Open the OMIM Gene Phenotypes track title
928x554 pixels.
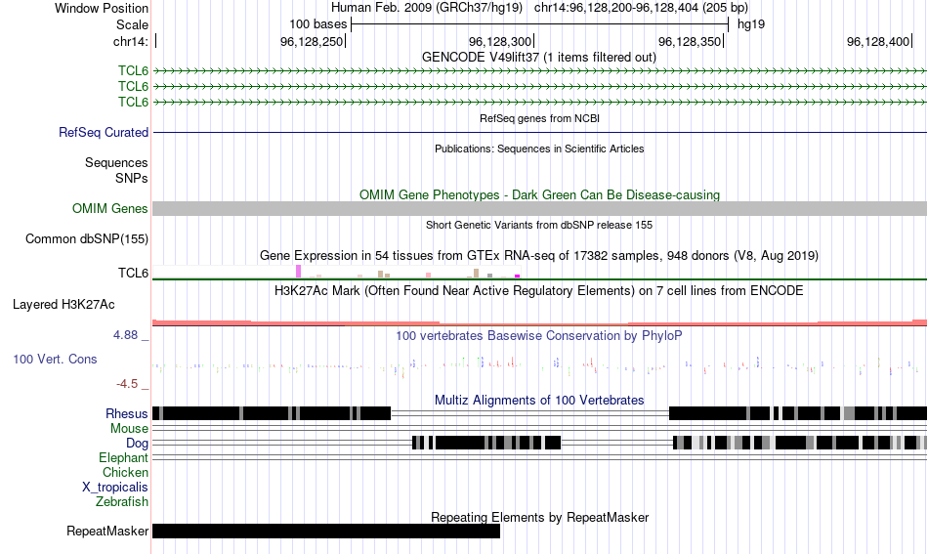pyautogui.click(x=539, y=194)
